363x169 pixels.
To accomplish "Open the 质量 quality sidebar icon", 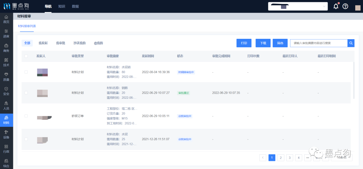I will (x=6, y=77).
